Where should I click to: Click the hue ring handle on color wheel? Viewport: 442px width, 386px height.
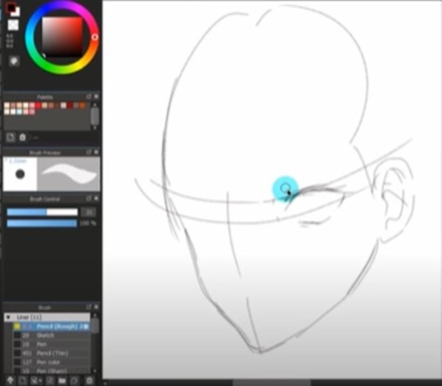coord(95,37)
